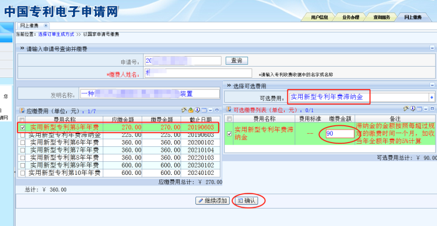Screen dimensions: 437x226
Task: Click 缴费金额 column header in 应缴费用 table
Action: 162,120
